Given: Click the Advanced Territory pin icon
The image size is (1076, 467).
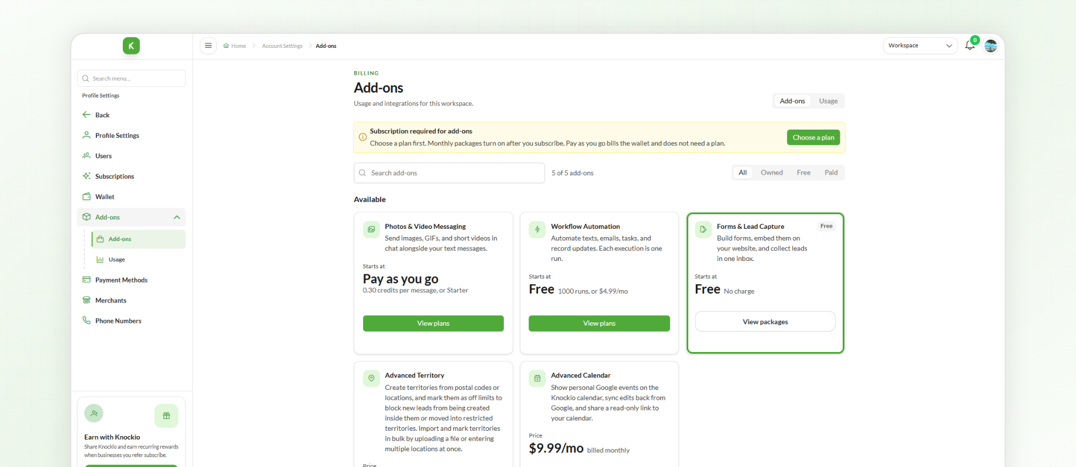Looking at the screenshot, I should point(371,378).
